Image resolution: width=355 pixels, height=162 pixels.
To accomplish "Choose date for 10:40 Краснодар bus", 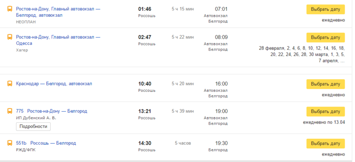I will click(x=326, y=84).
